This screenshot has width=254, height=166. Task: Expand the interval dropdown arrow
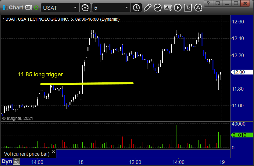127,8
